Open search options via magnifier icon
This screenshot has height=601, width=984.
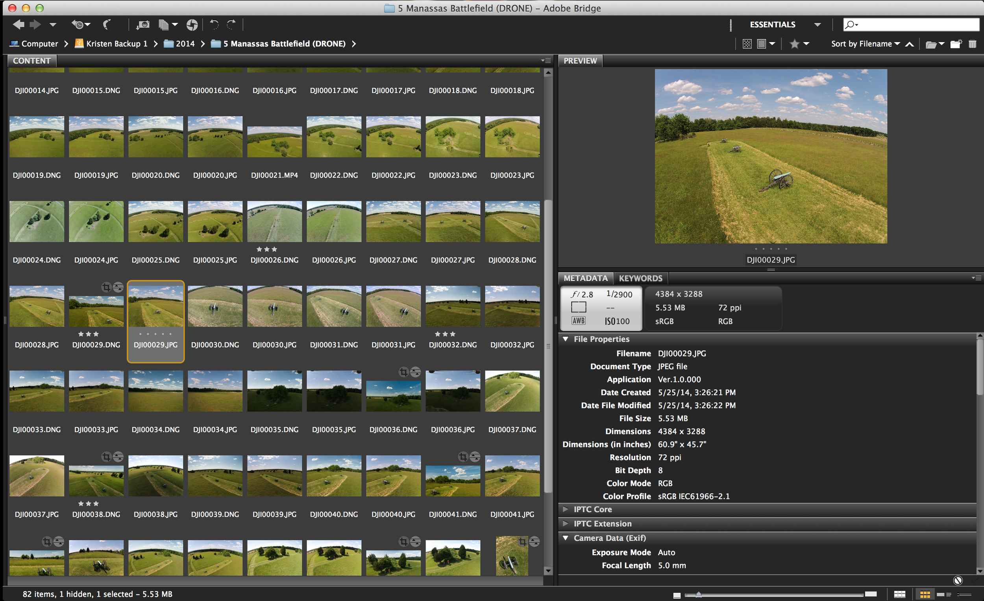click(x=851, y=25)
